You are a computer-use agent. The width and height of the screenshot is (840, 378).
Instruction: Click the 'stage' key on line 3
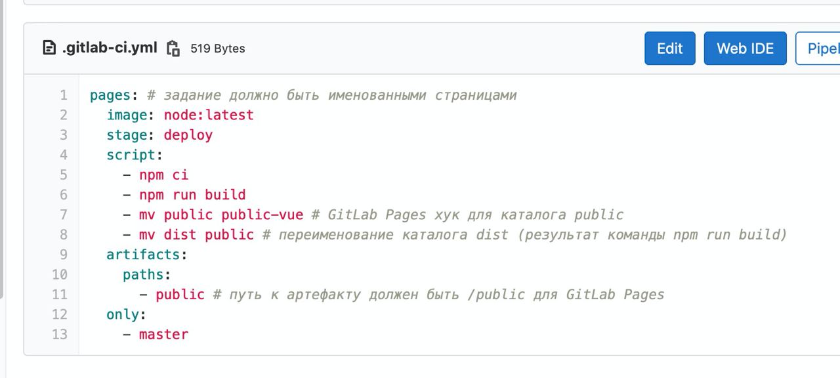[127, 135]
